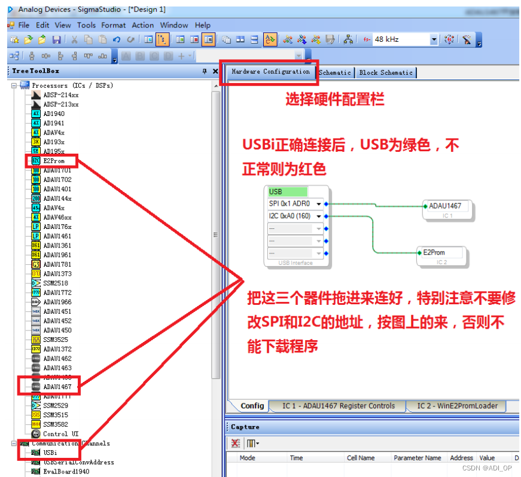Toggle the highlighted A-to-C text icon
The width and height of the screenshot is (521, 477).
[270, 40]
